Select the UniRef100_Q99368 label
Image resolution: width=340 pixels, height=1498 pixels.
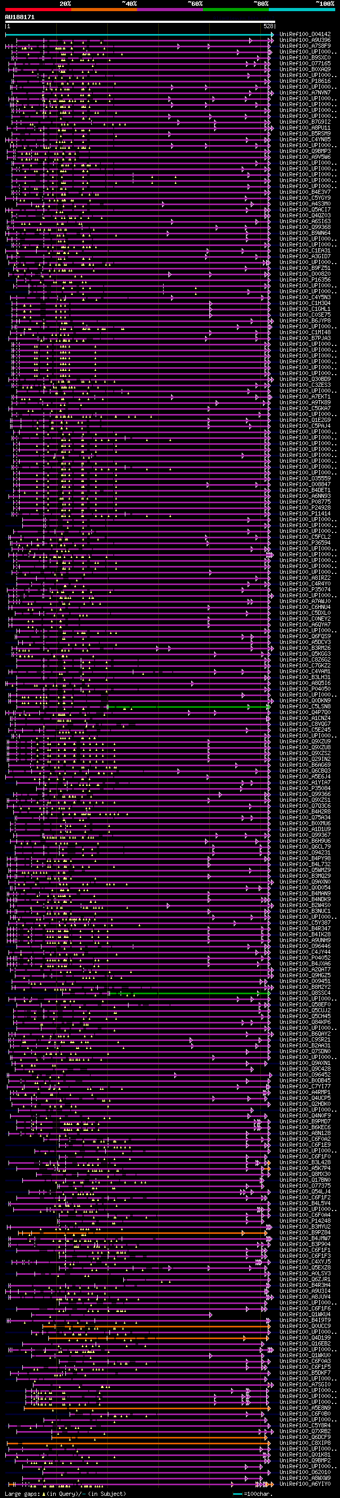305,227
